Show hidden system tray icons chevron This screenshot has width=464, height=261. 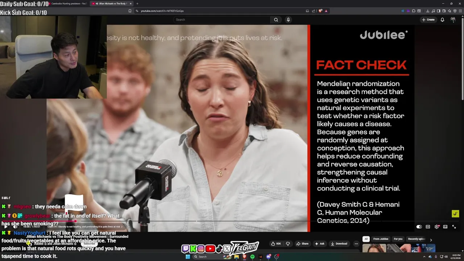click(x=424, y=257)
